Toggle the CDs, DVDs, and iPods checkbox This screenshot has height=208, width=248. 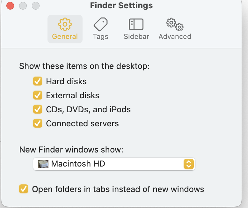tap(38, 109)
